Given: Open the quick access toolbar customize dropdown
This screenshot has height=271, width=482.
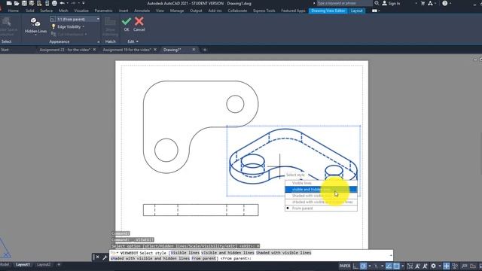Looking at the screenshot, I should coord(84,3).
